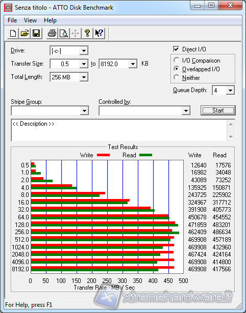The height and width of the screenshot is (313, 246).
Task: Click the ATTO application icon in title bar
Action: 8,8
